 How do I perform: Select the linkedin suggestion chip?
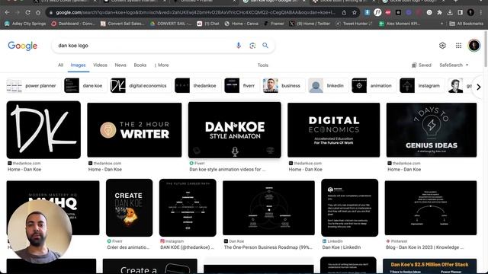[x=328, y=85]
